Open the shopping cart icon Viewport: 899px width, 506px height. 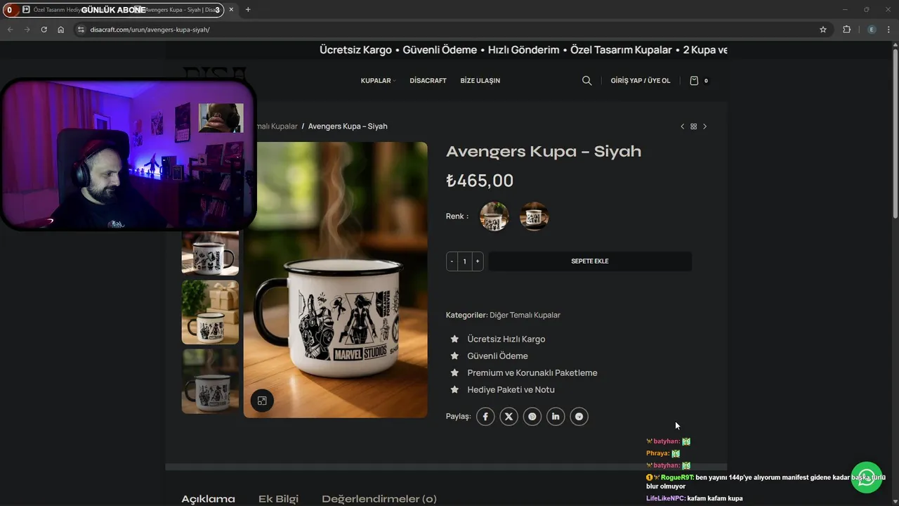(x=695, y=81)
